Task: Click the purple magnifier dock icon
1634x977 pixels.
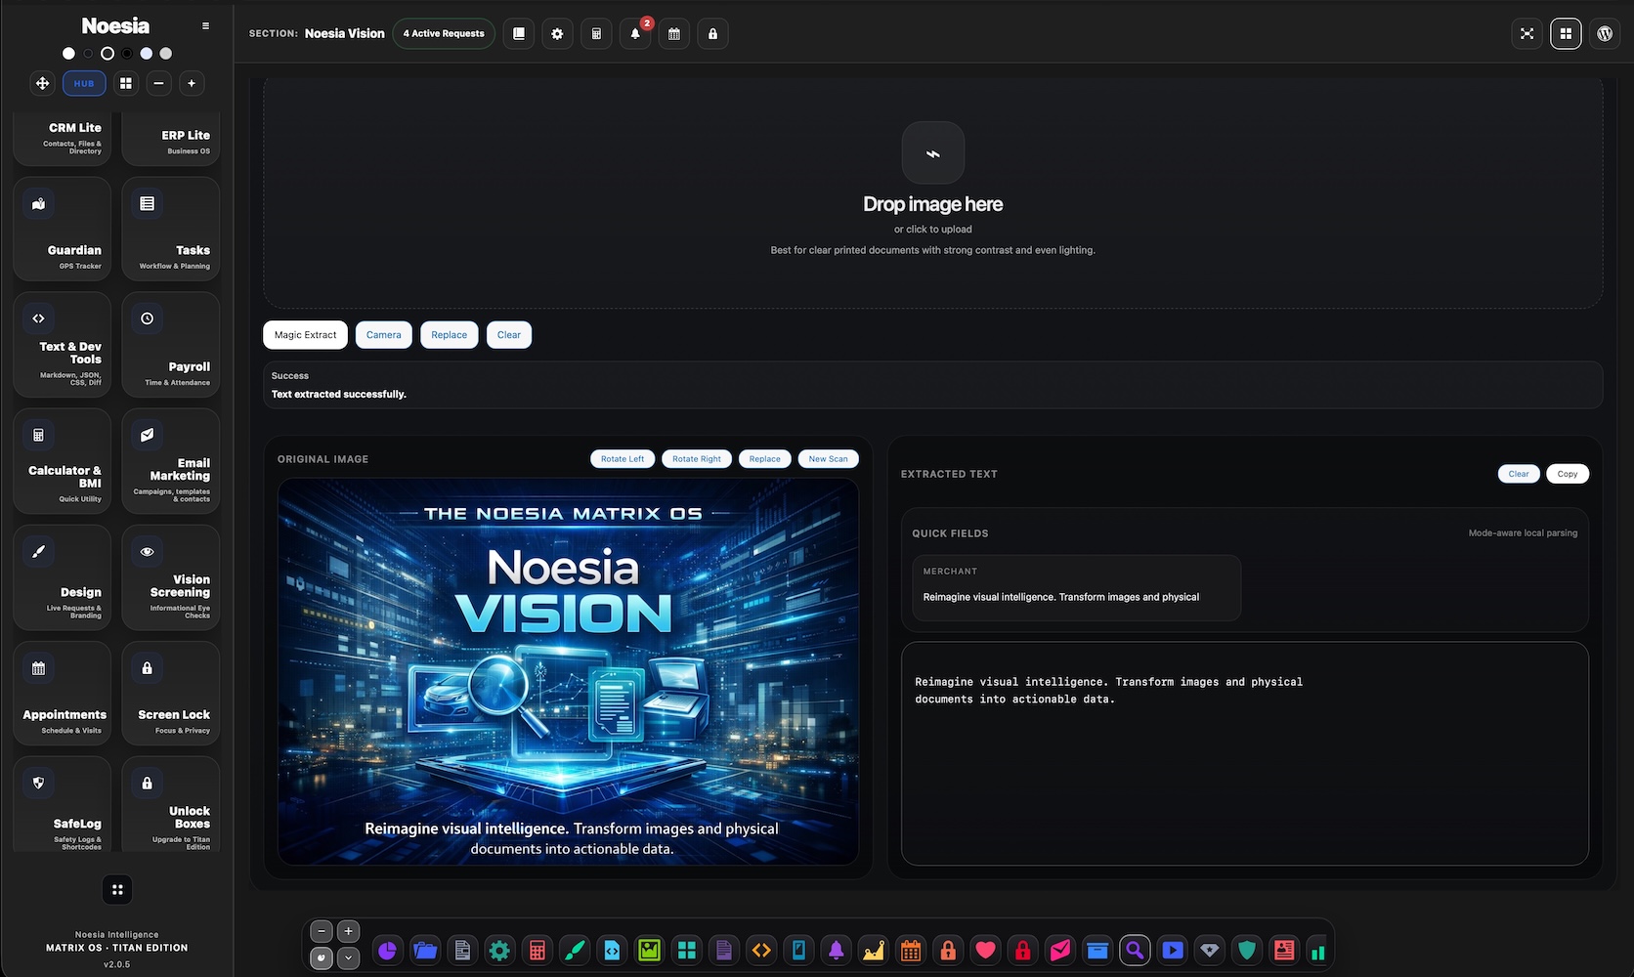Action: pyautogui.click(x=1135, y=950)
